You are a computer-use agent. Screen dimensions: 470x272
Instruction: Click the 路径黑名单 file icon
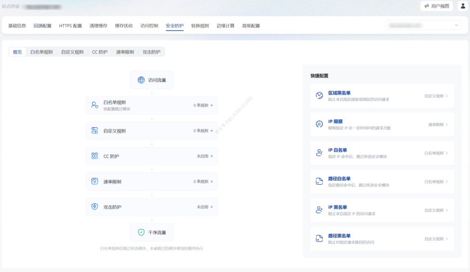(319, 238)
